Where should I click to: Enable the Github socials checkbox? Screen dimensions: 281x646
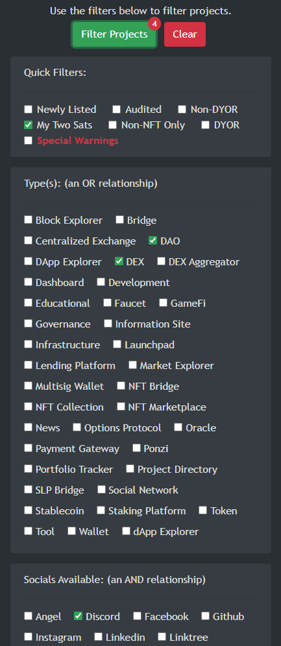(205, 616)
